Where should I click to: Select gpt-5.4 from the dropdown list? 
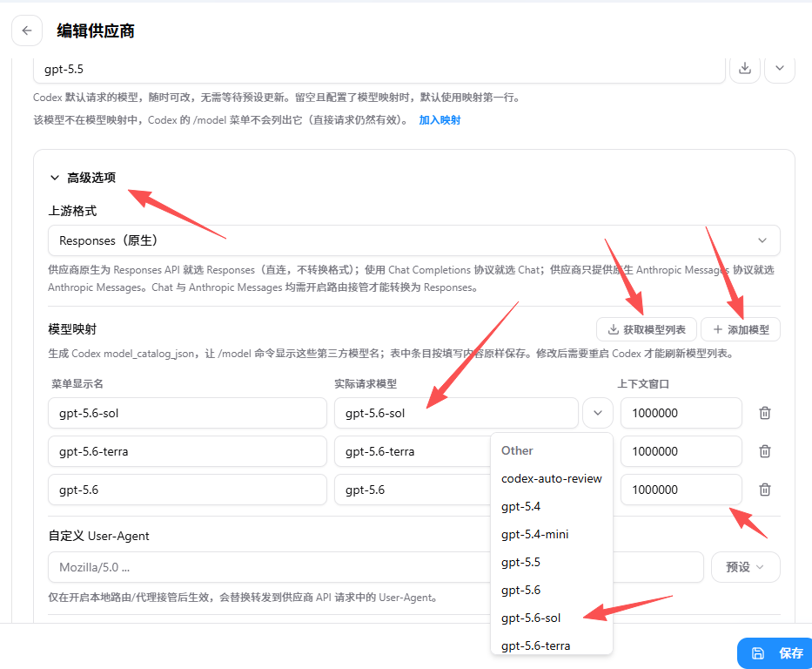(552, 507)
